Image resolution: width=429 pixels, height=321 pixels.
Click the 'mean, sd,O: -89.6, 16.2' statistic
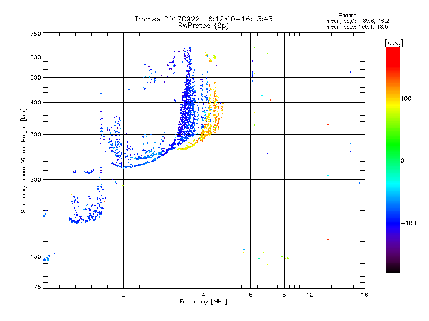(357, 21)
